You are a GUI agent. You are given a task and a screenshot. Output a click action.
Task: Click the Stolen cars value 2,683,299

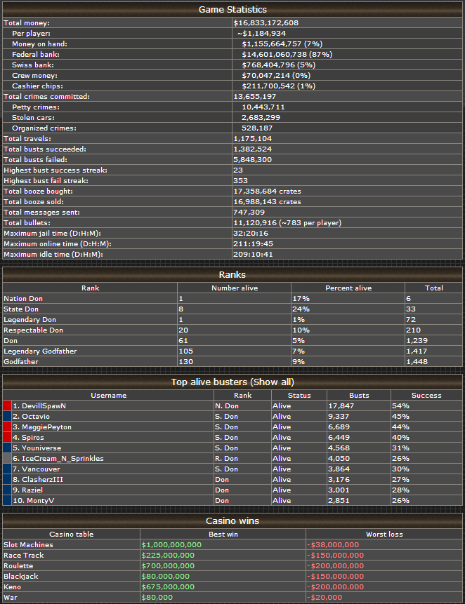[261, 118]
